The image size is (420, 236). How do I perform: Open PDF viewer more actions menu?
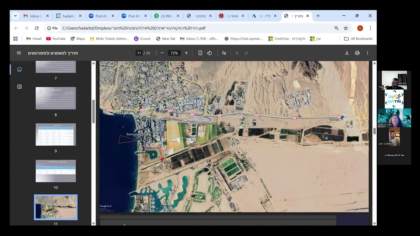367,53
